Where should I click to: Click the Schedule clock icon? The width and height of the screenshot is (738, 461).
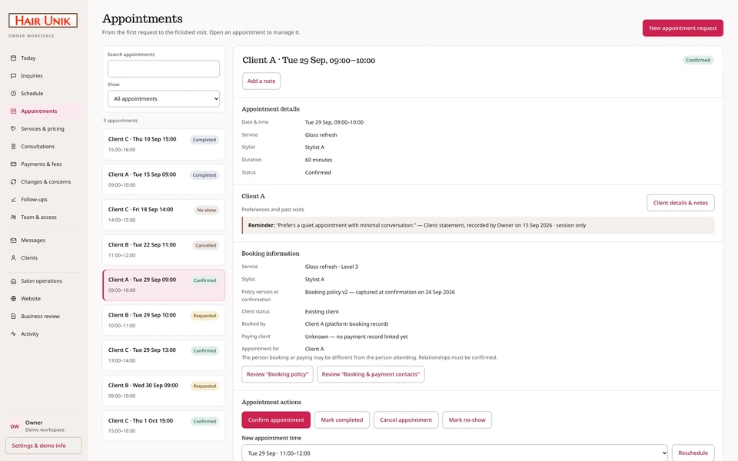[x=13, y=93]
